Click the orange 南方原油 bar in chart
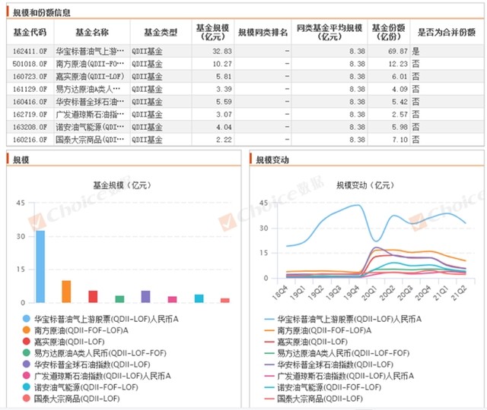487x410 pixels. [x=66, y=292]
